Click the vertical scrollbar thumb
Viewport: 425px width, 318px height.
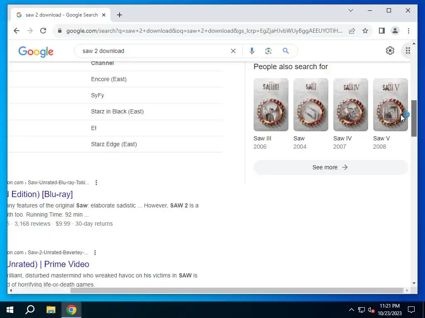[x=414, y=118]
